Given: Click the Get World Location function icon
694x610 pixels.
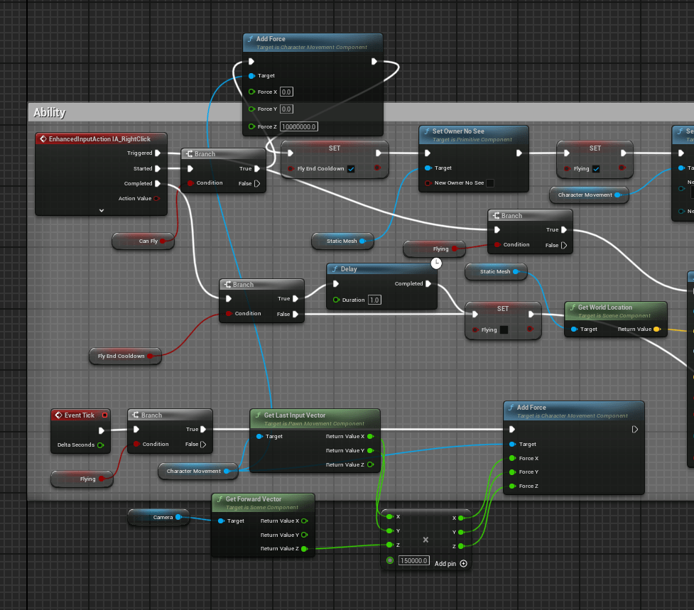Looking at the screenshot, I should [x=572, y=307].
